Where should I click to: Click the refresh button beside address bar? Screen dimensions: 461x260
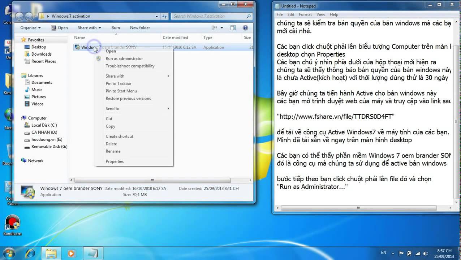[x=164, y=16]
